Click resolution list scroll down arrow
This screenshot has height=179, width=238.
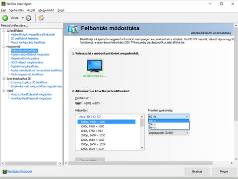click(142, 148)
